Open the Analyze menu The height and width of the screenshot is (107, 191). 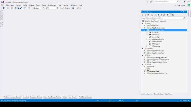66,5
